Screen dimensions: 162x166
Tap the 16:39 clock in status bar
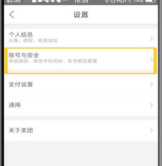(81, 1)
